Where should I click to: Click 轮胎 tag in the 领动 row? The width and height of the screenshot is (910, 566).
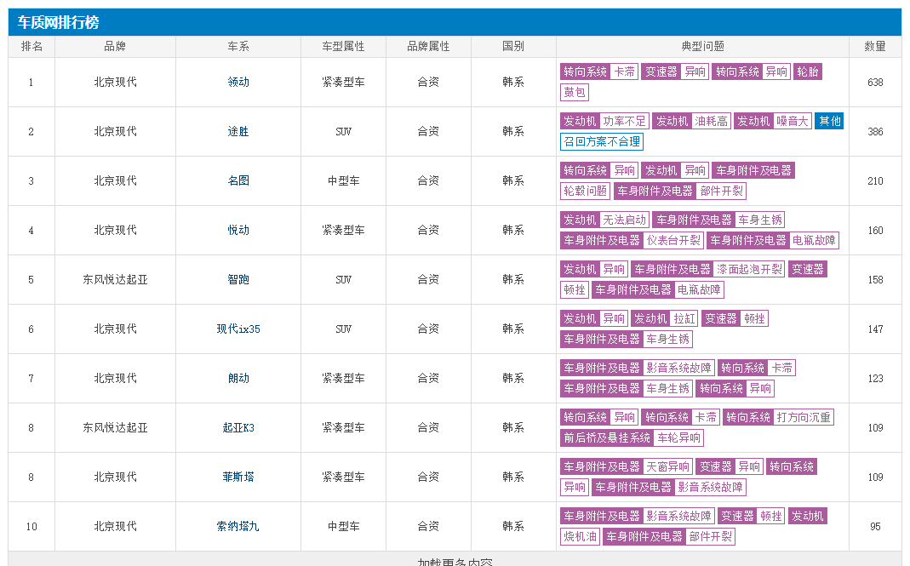(807, 72)
